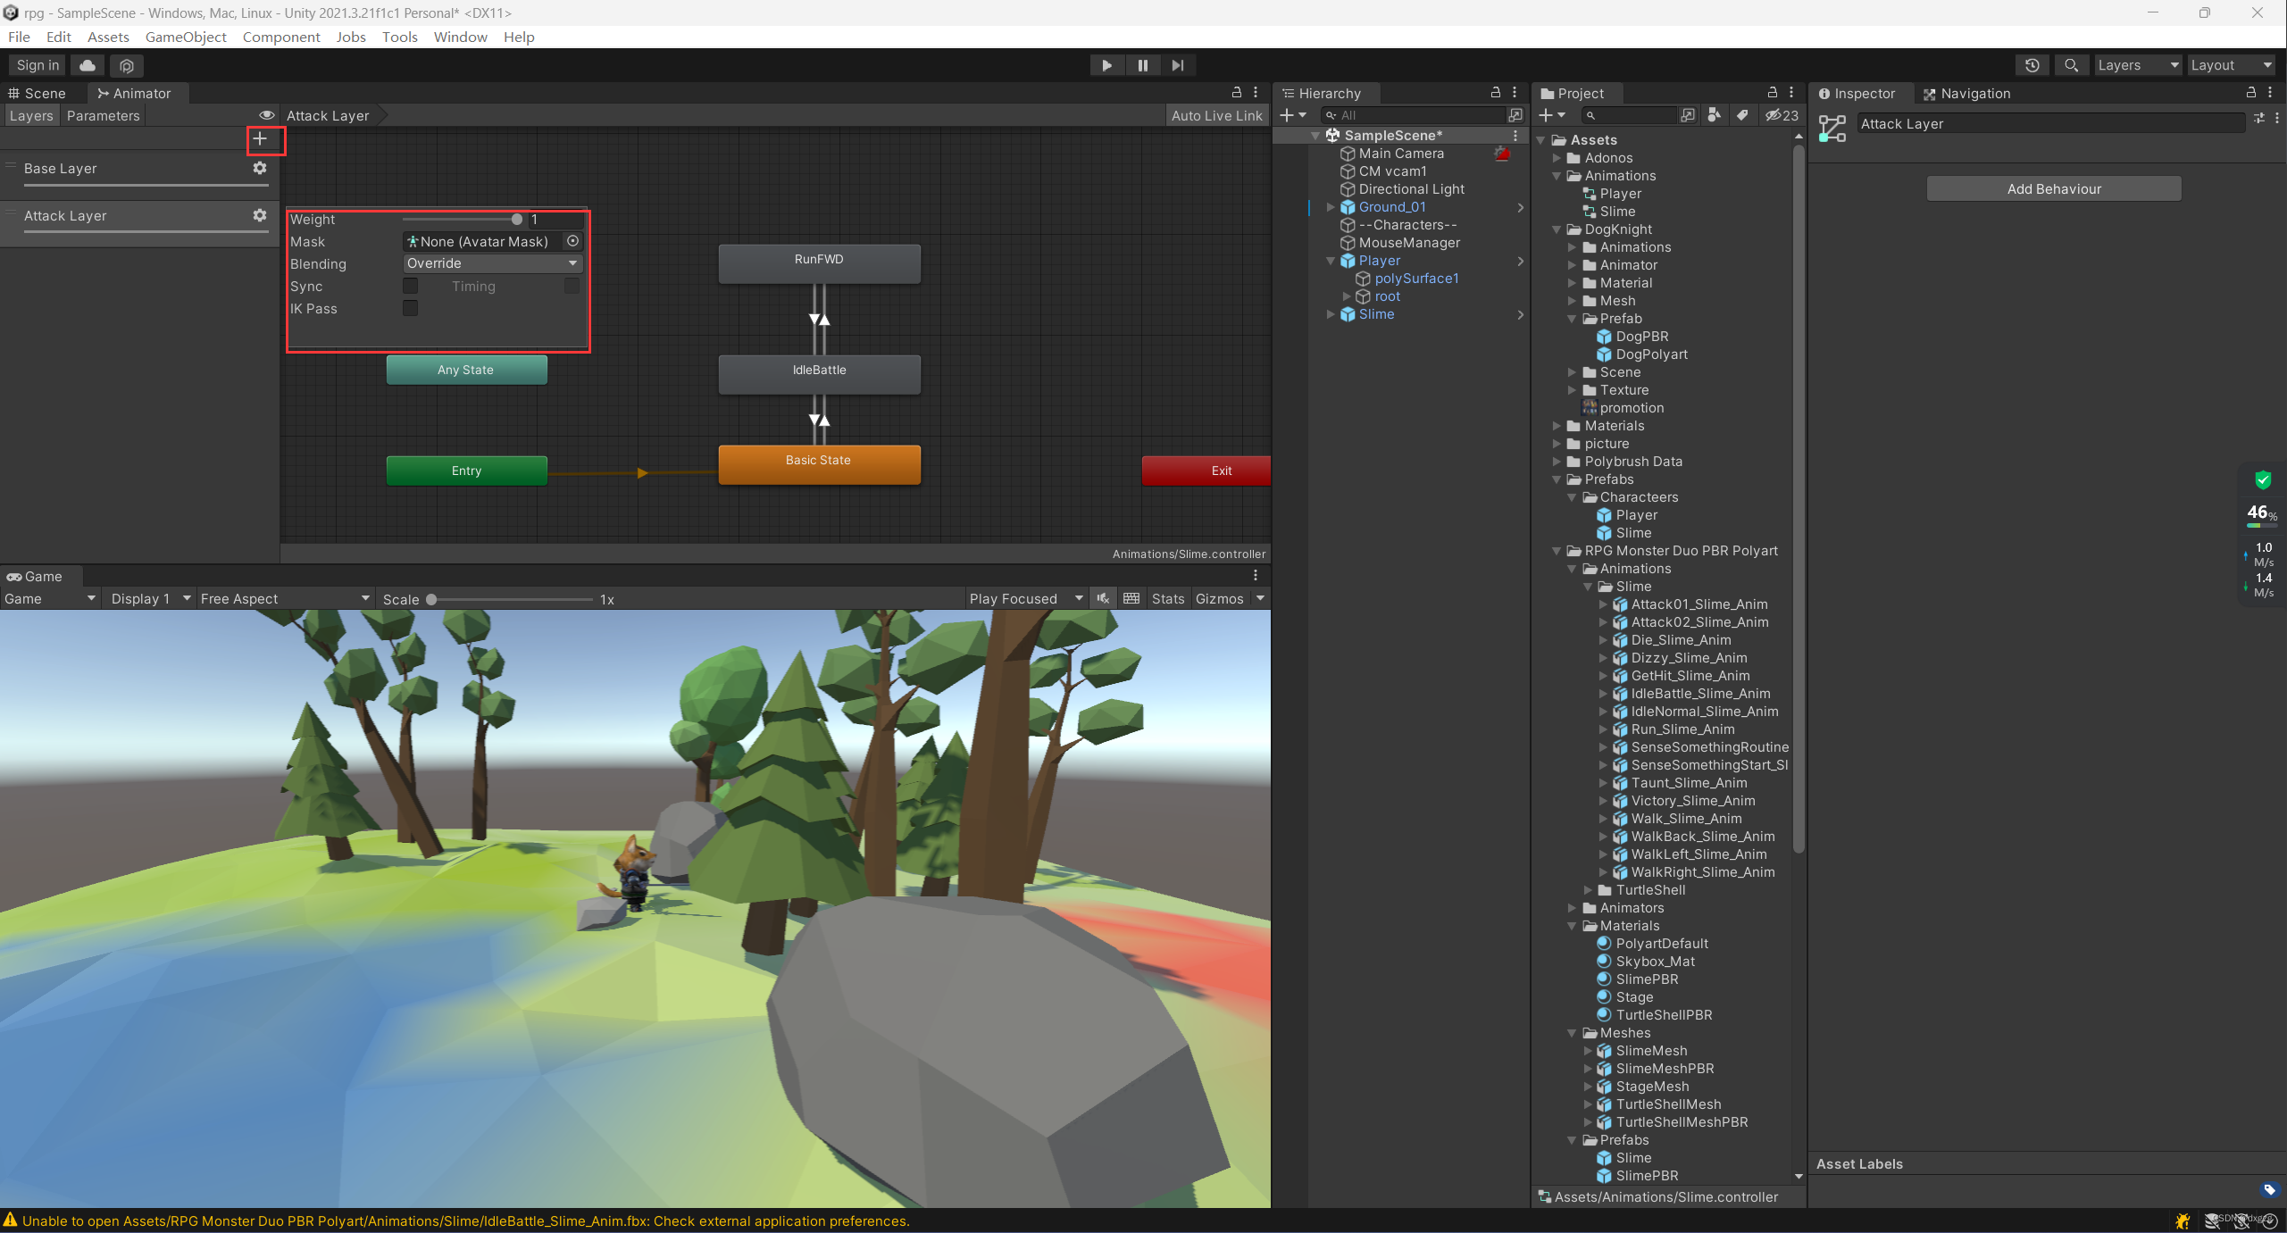Click the cloud services icon
Image resolution: width=2287 pixels, height=1233 pixels.
[88, 65]
